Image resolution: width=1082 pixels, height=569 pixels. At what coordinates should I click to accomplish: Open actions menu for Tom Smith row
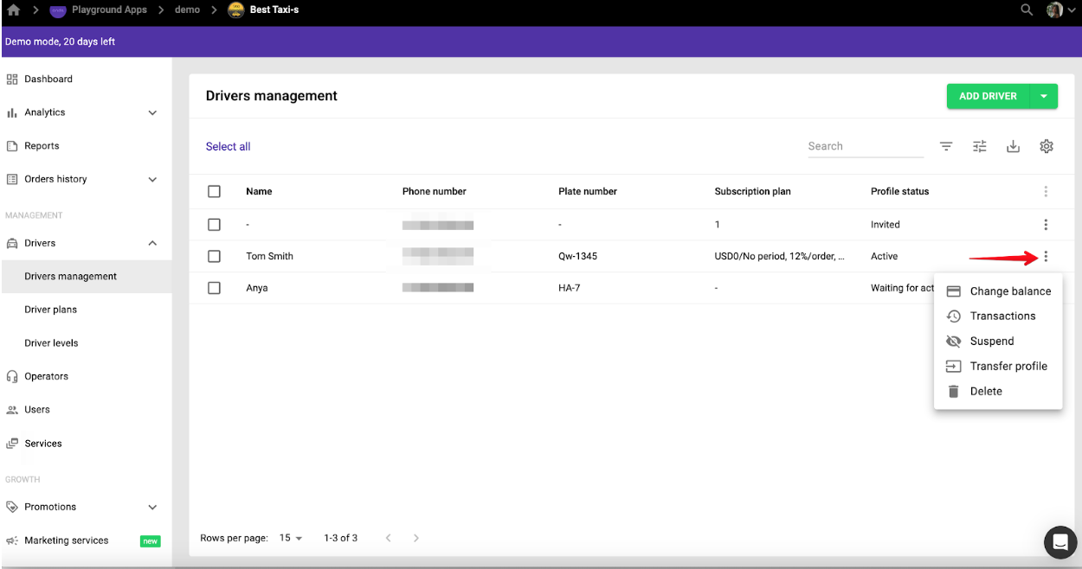tap(1046, 256)
